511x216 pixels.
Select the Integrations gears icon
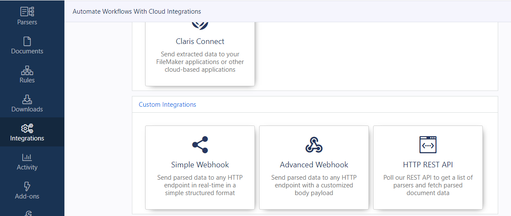(x=27, y=128)
